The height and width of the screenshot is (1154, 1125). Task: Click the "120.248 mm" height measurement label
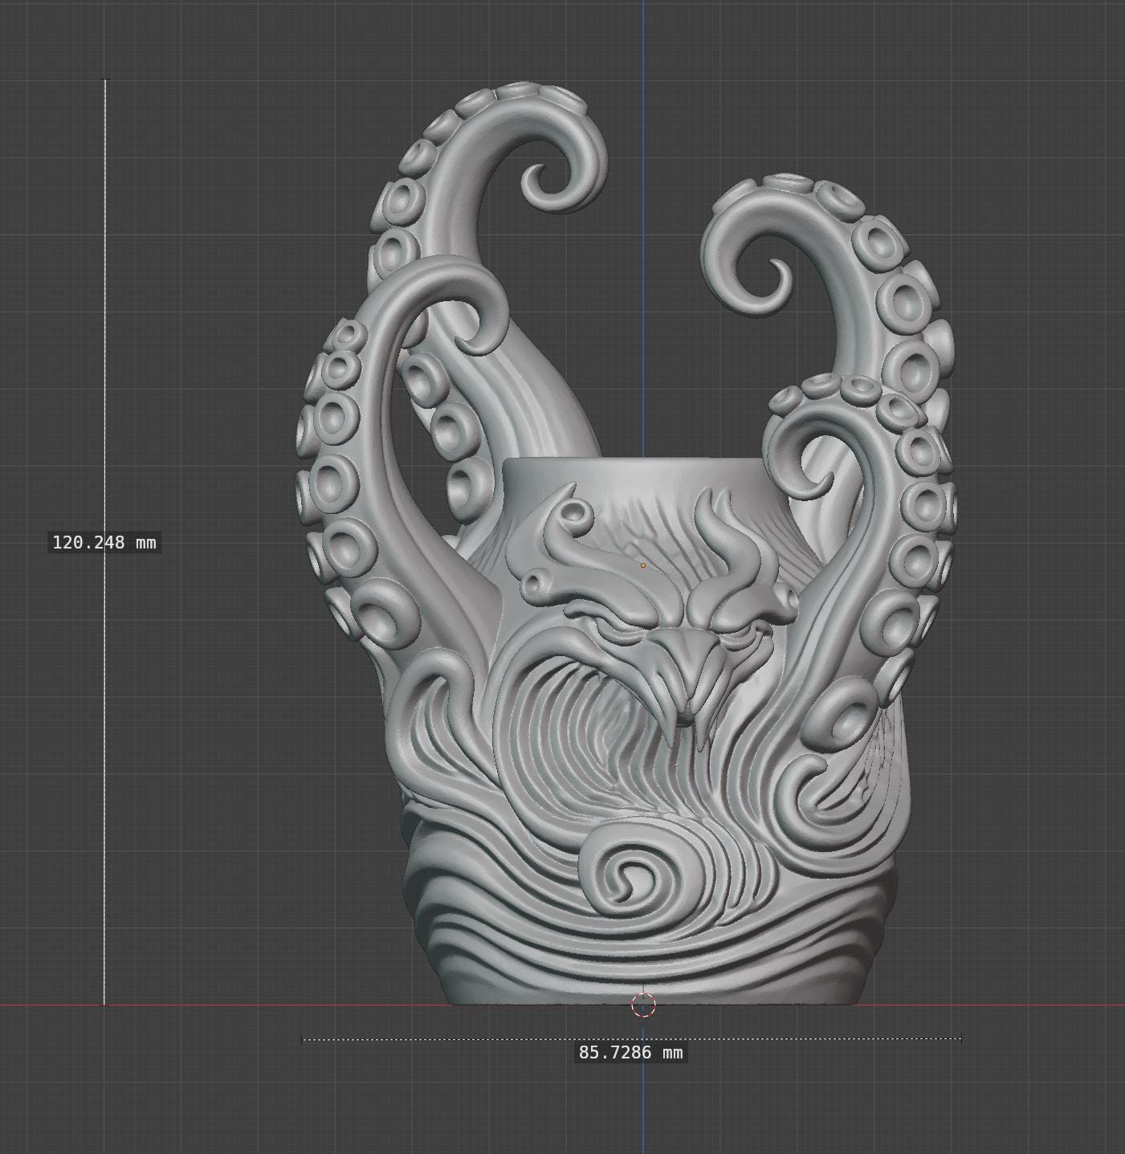point(104,543)
